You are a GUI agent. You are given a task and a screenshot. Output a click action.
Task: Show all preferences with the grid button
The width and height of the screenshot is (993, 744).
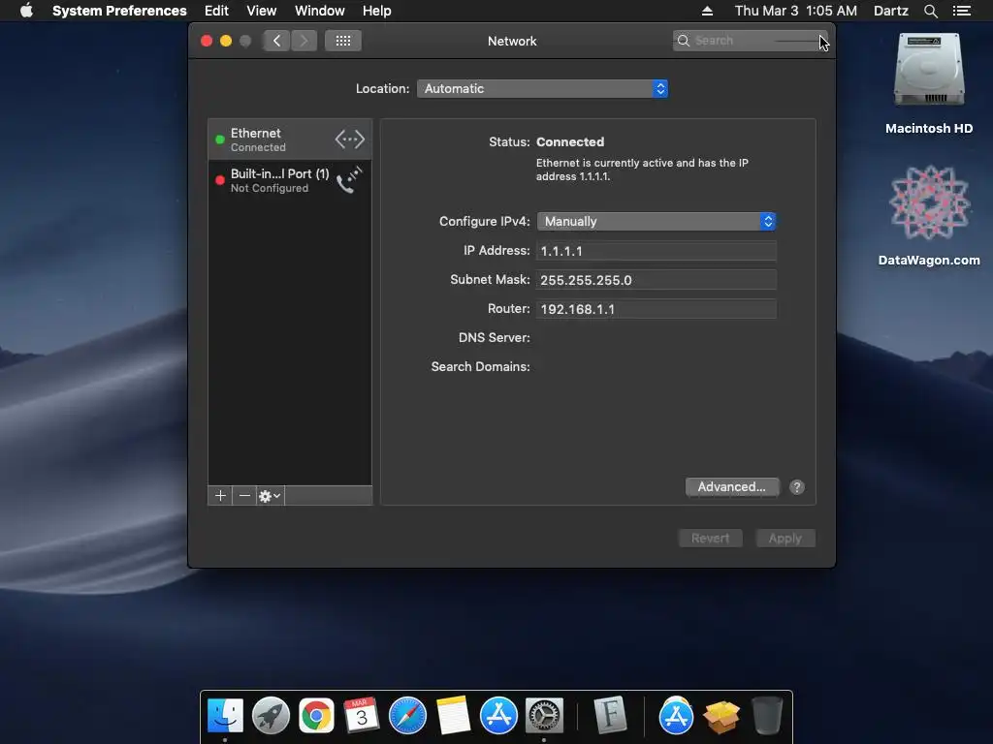(343, 41)
